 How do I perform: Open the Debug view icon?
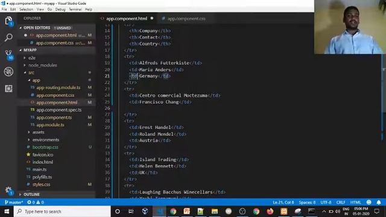click(x=8, y=72)
